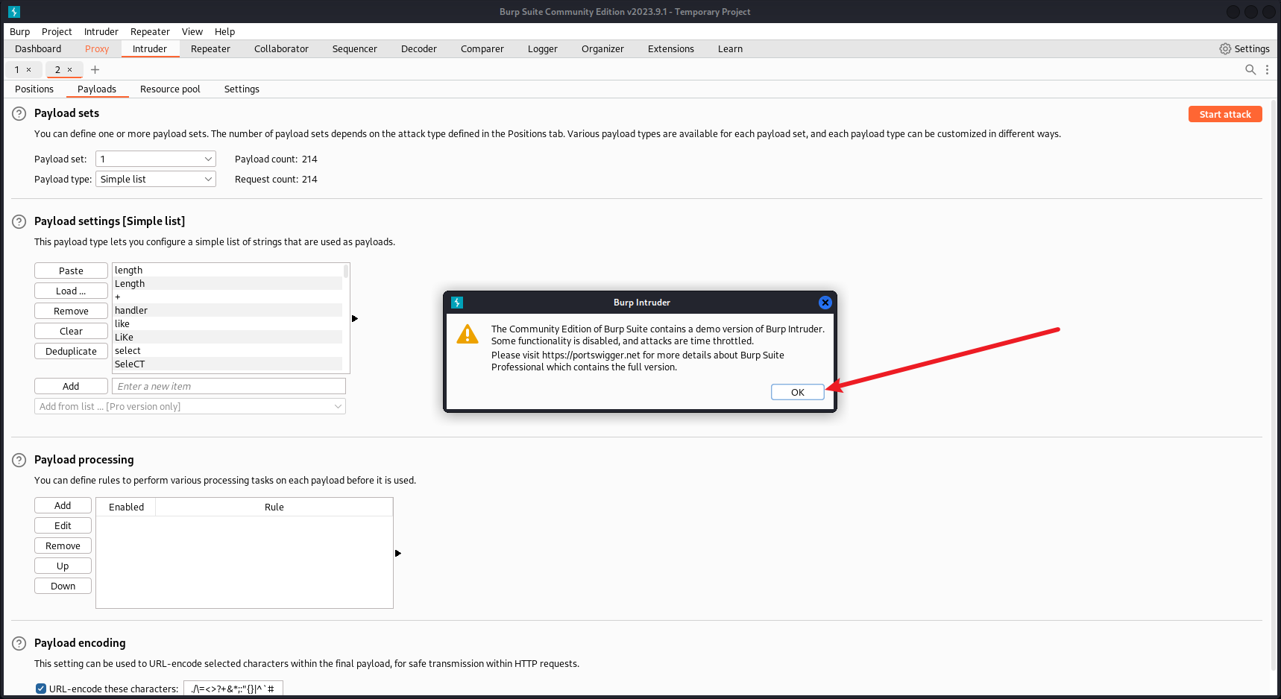Select 'SeleCT' in the payload list
1281x699 pixels.
227,364
